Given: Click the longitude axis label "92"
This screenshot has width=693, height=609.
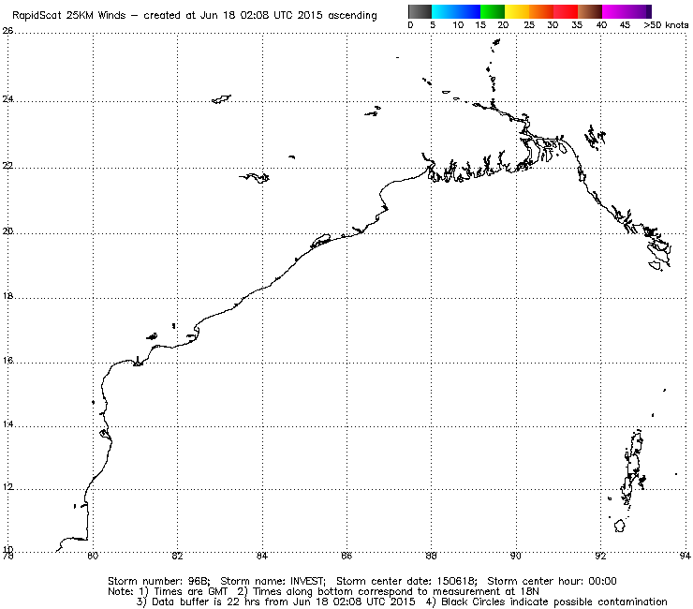Looking at the screenshot, I should [x=600, y=556].
